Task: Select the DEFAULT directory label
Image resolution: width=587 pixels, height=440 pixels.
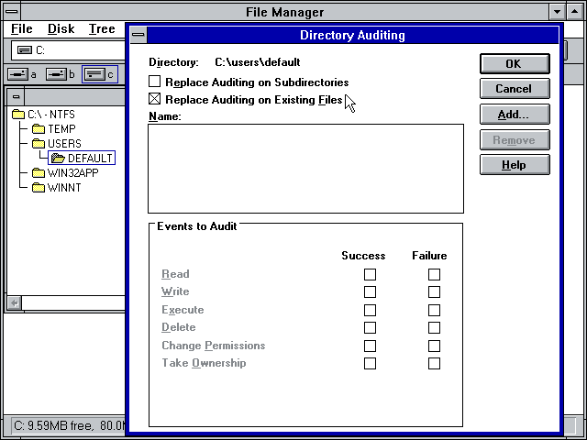Action: pos(90,159)
